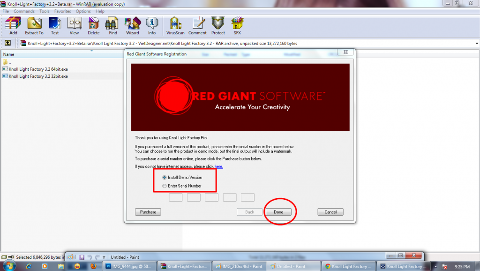This screenshot has width=480, height=271.
Task: Click the VirusScan toolbar icon
Action: [175, 26]
